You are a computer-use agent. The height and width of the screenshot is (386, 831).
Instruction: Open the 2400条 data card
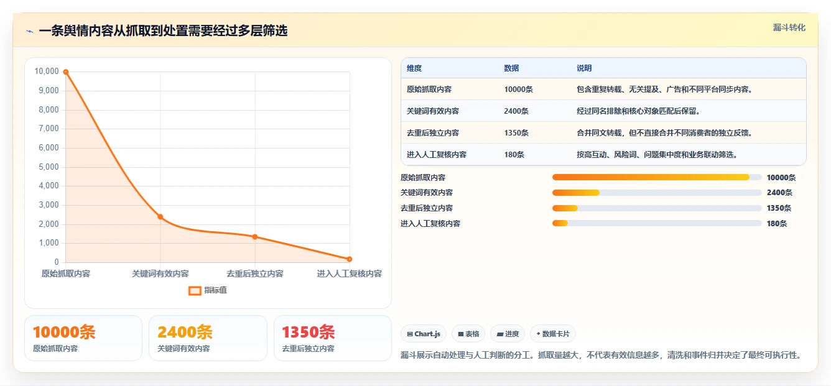point(208,338)
